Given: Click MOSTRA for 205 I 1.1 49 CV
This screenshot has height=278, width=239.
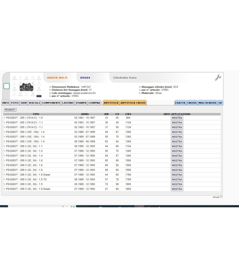Looking at the screenshot, I should click(177, 123).
